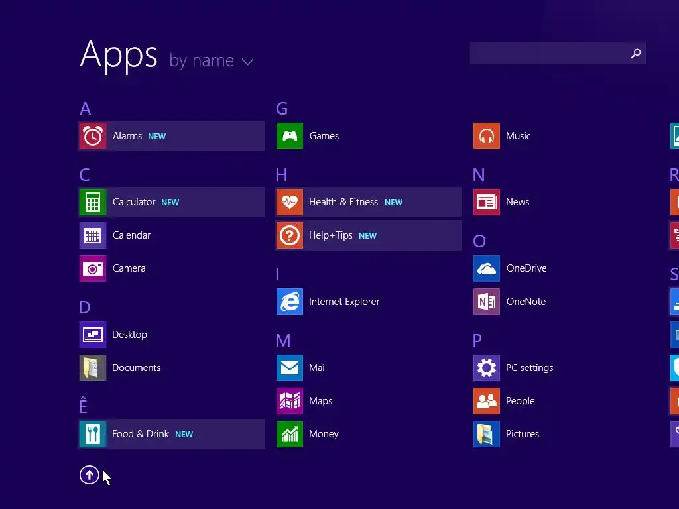Launch the Camera app icon
The width and height of the screenshot is (679, 509).
(93, 268)
